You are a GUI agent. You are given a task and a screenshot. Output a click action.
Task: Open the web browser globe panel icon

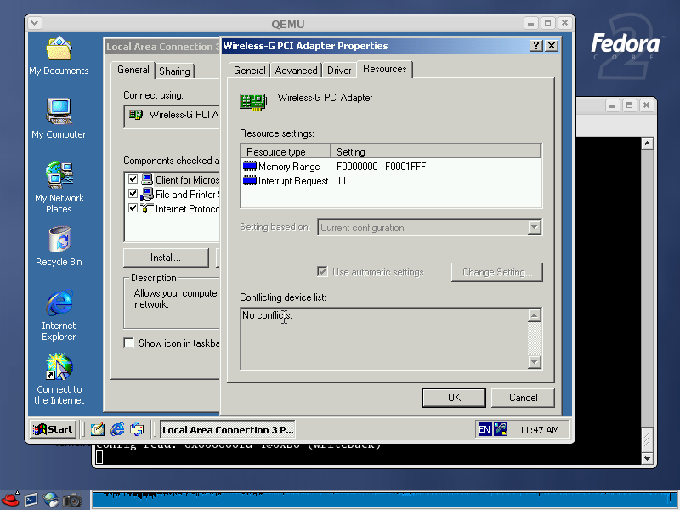[51, 500]
